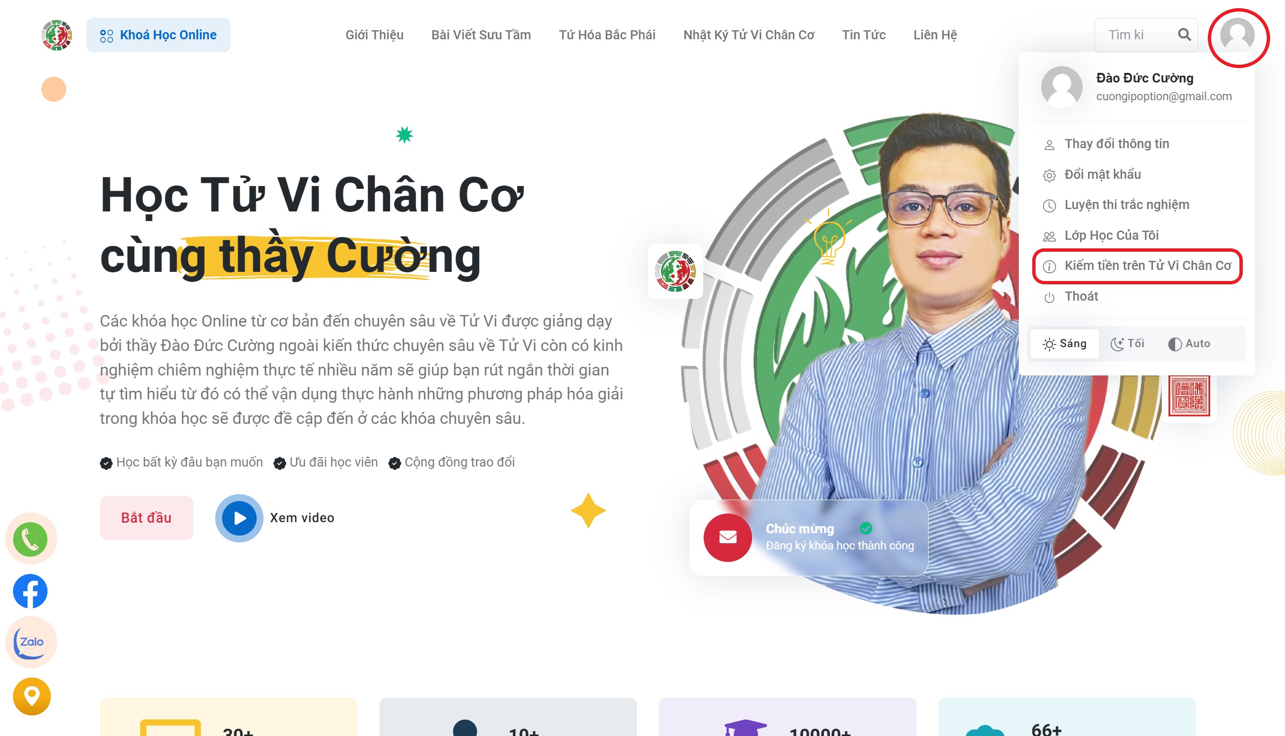1285x736 pixels.
Task: Choose Thoát to log out
Action: [x=1081, y=296]
